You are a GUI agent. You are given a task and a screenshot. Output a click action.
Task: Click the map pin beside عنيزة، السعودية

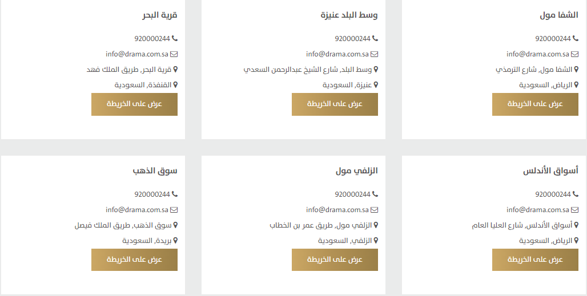(376, 85)
